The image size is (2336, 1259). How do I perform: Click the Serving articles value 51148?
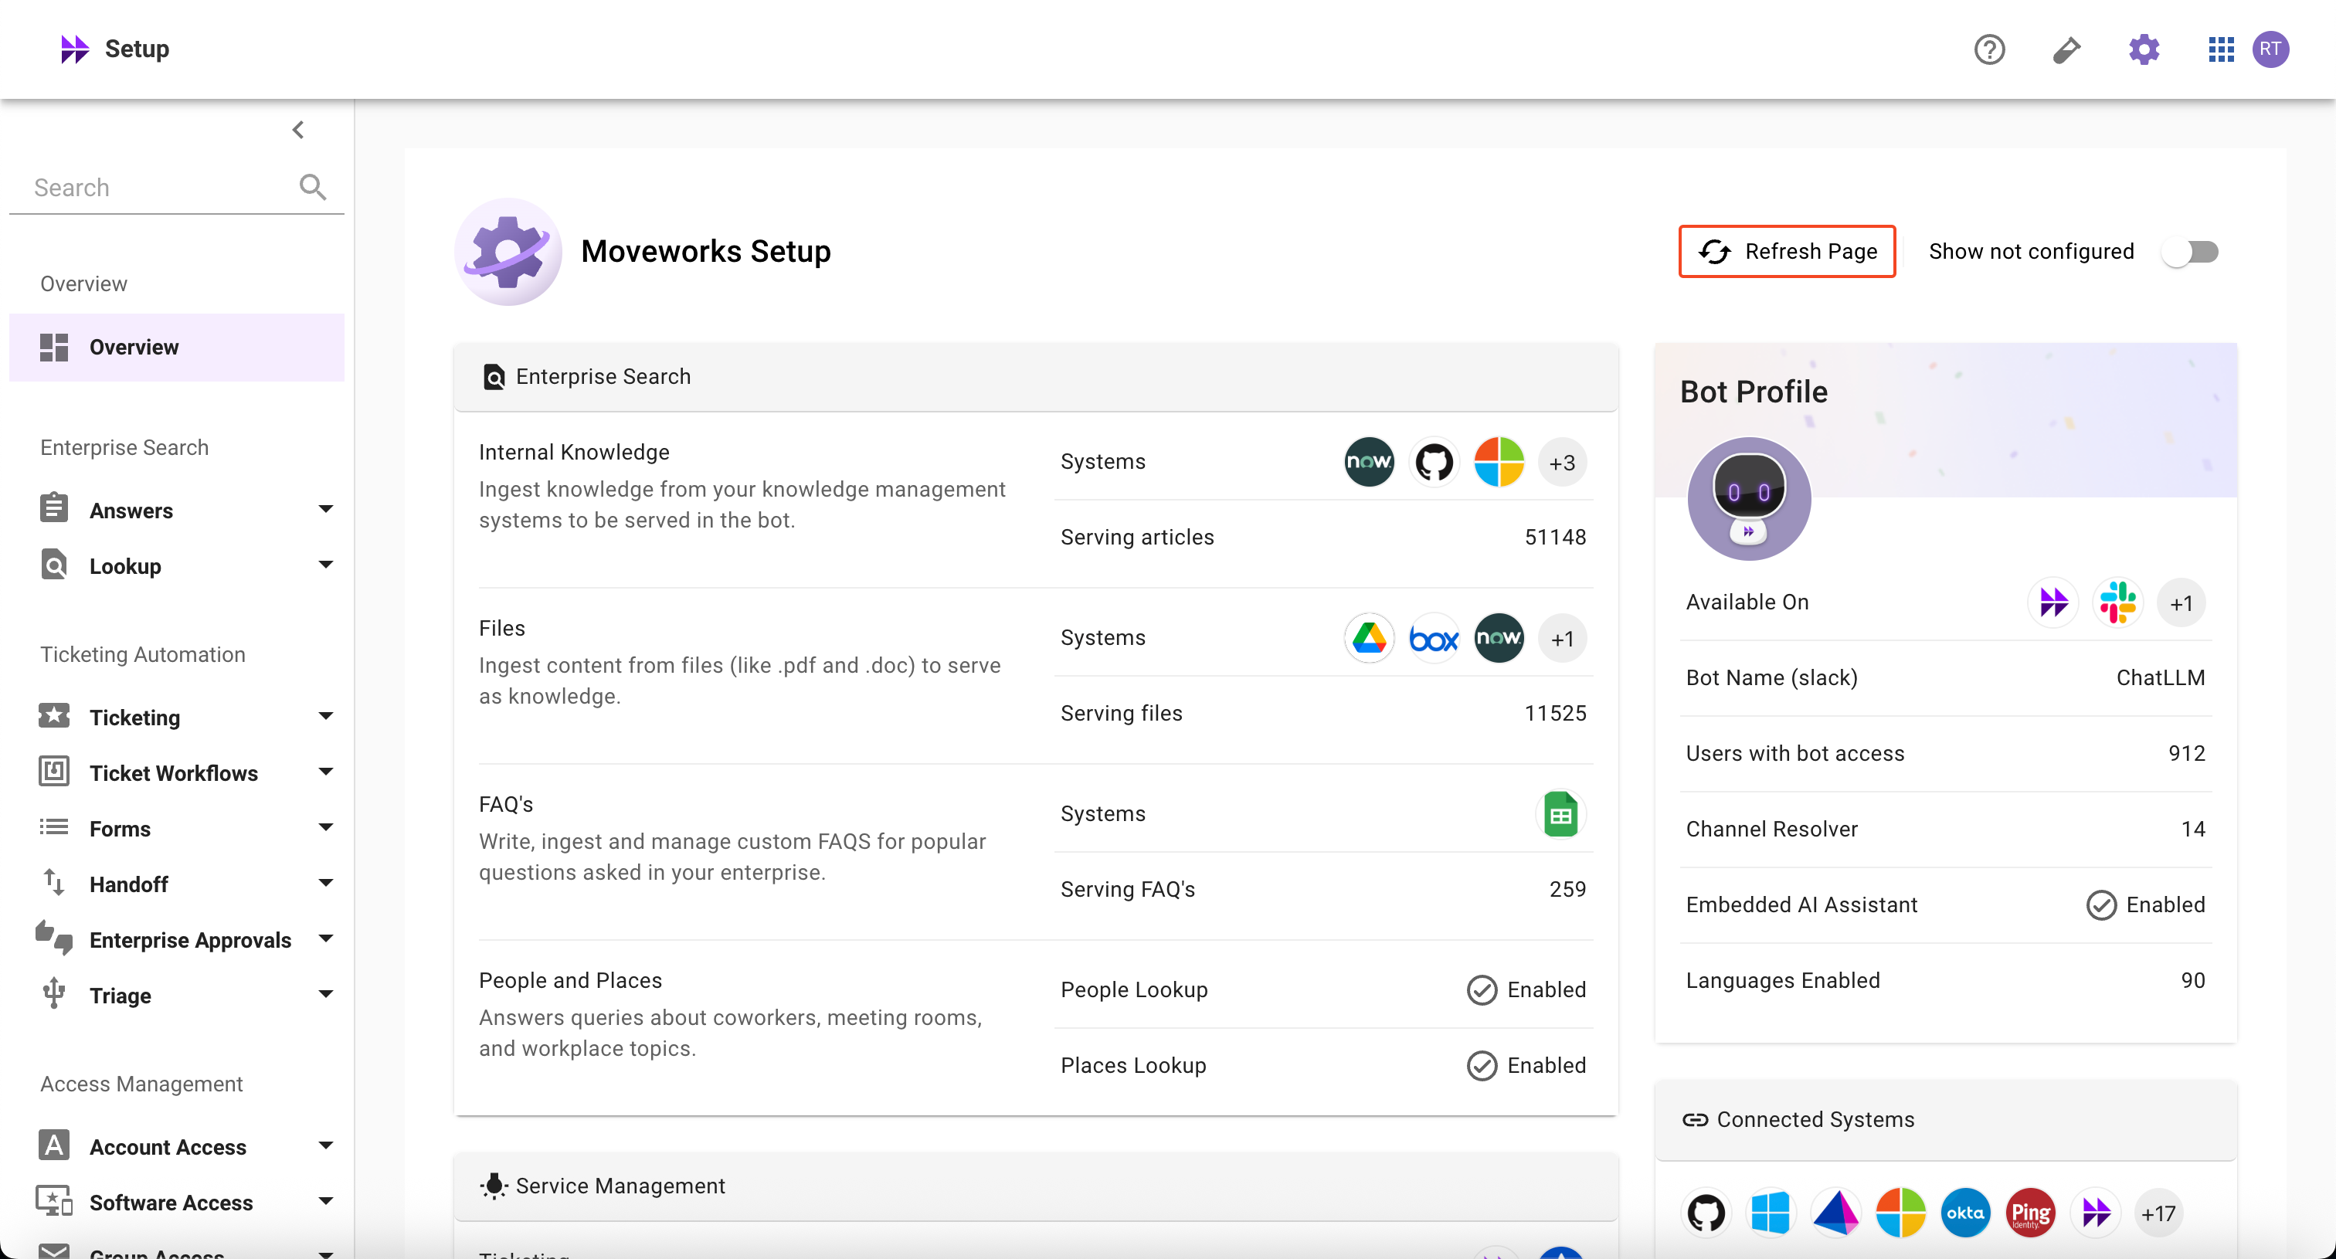[1555, 537]
